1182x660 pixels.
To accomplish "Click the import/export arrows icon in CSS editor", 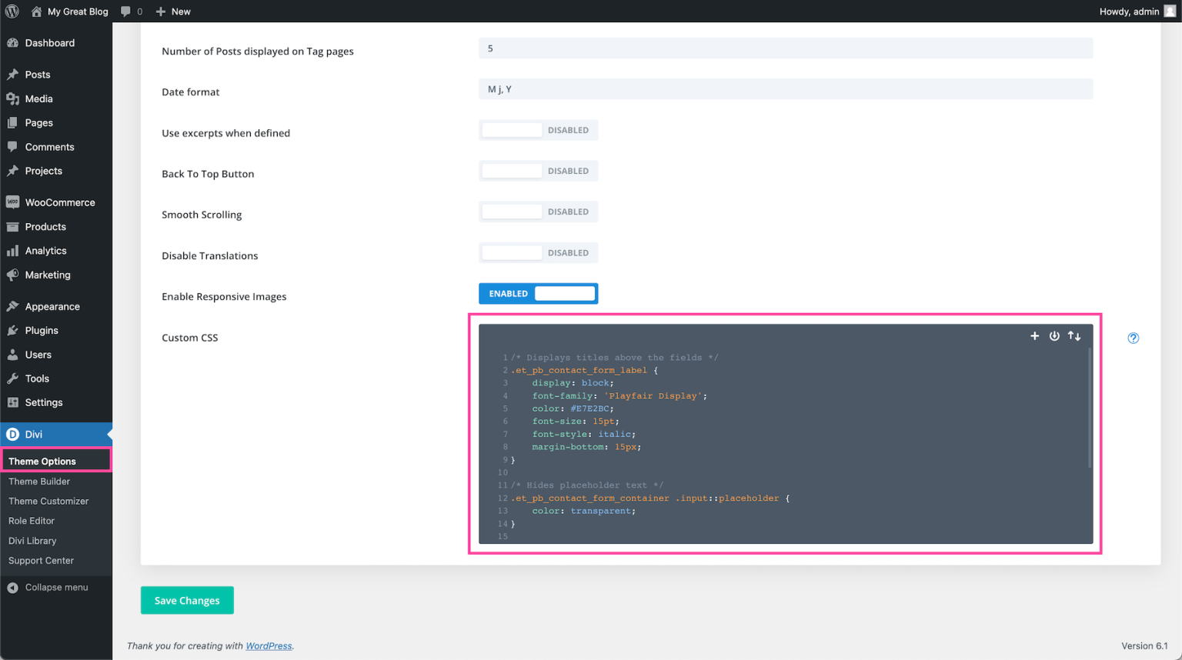I will (1074, 335).
